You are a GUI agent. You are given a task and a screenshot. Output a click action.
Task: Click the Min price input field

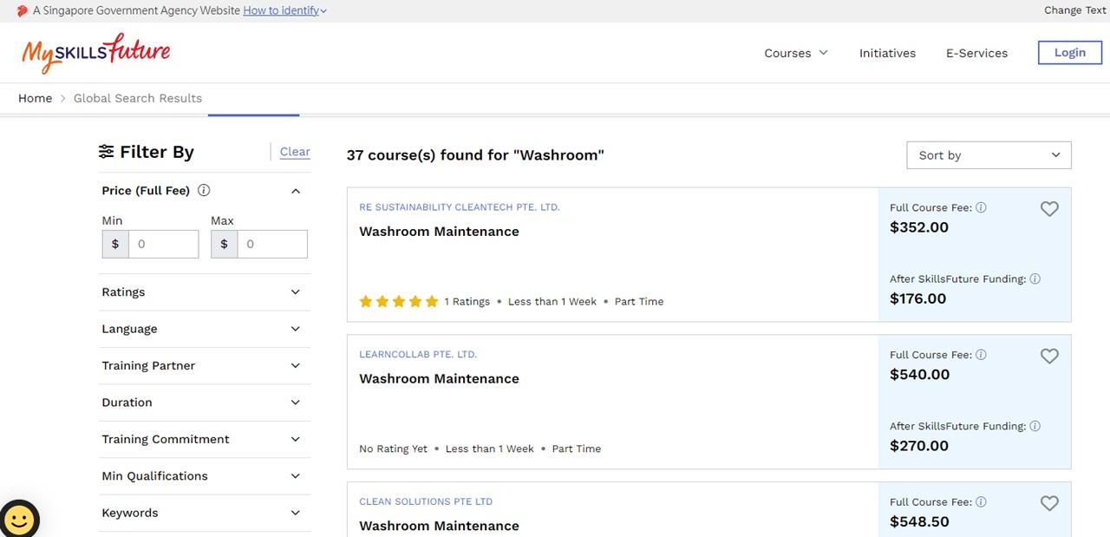163,245
